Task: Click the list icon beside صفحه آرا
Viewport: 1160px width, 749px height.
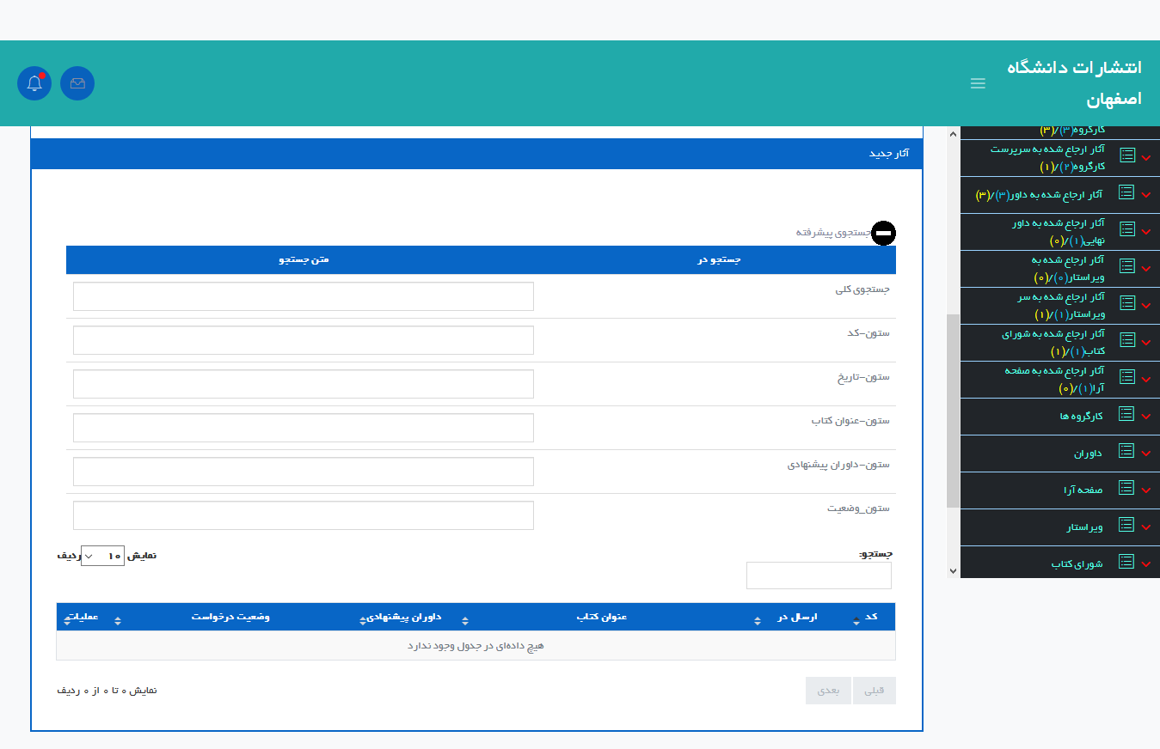Action: click(1126, 488)
